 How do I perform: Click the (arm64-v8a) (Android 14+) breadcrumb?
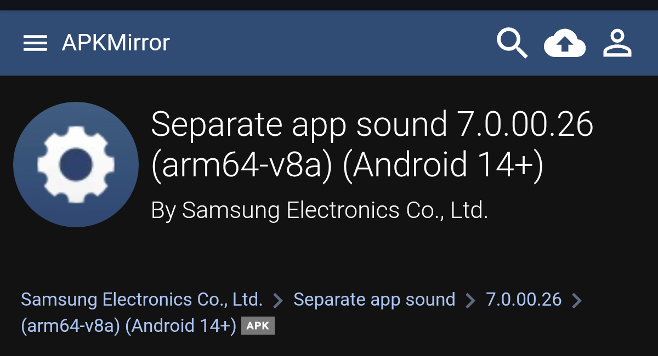128,326
